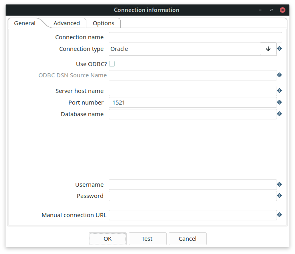Click variable icon beside Database name field
295x254 pixels.
click(x=279, y=114)
